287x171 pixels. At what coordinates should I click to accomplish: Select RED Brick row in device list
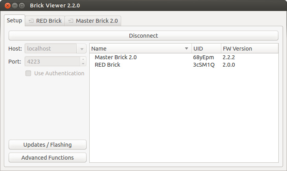tap(184, 65)
